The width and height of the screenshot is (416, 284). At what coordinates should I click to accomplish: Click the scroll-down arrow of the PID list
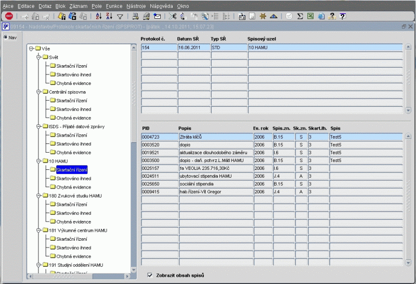click(408, 263)
